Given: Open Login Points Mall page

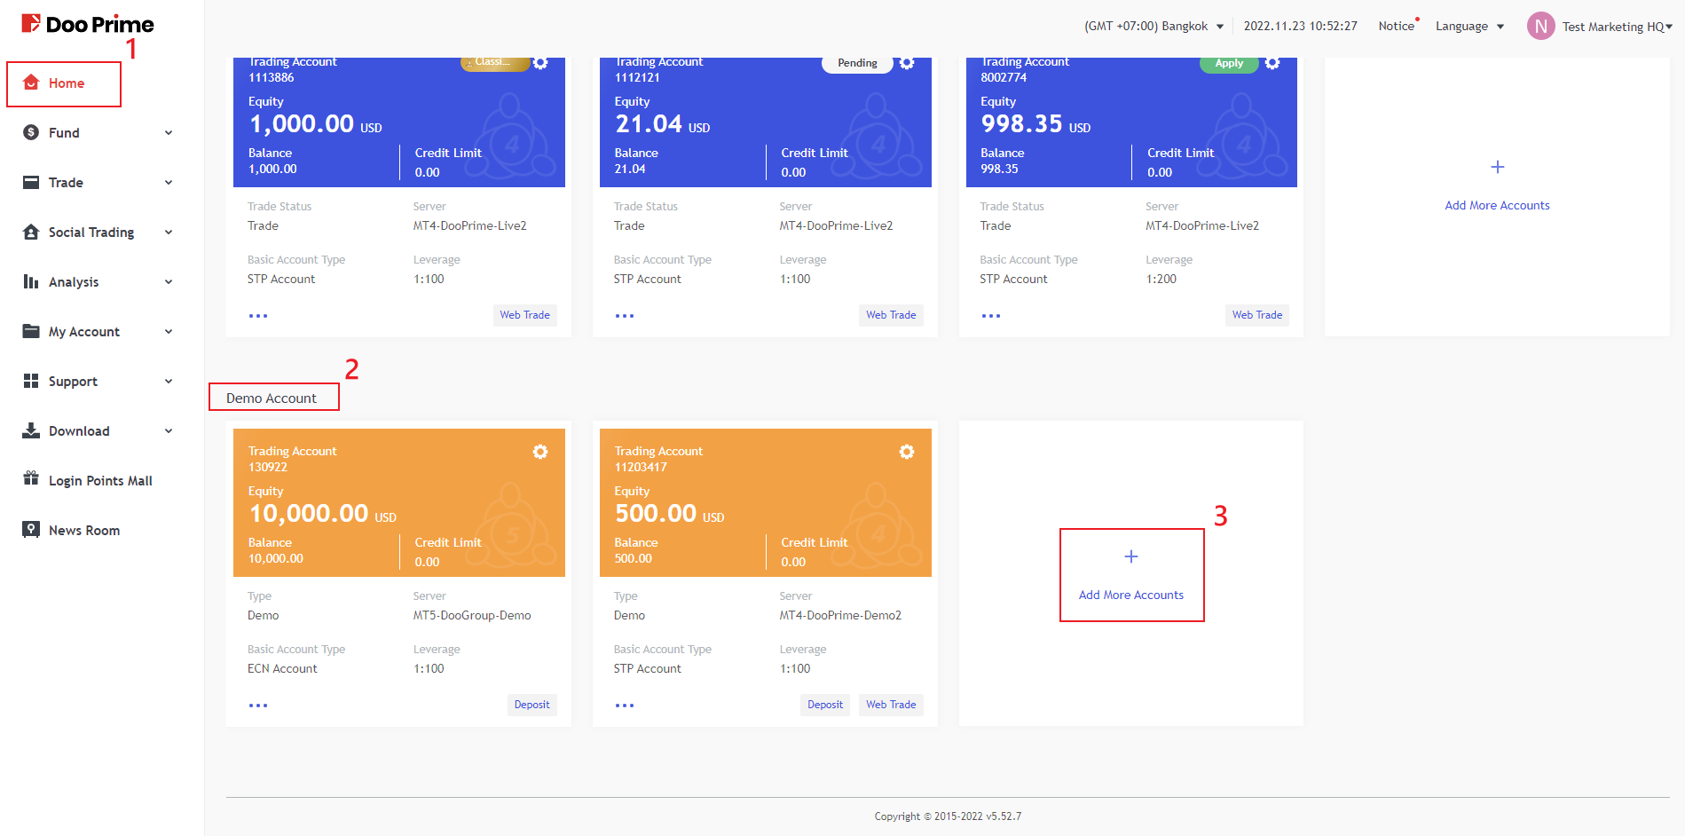Looking at the screenshot, I should click(99, 481).
